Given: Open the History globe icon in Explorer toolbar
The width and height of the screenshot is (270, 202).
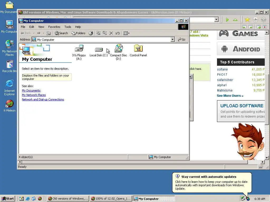Looking at the screenshot, I should click(x=91, y=33).
